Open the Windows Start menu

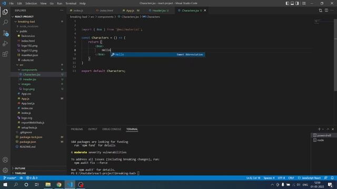[x=5, y=184]
